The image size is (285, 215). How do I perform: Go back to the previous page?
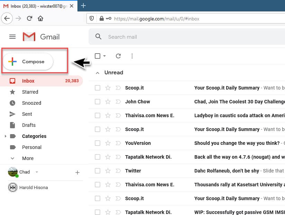coord(7,18)
